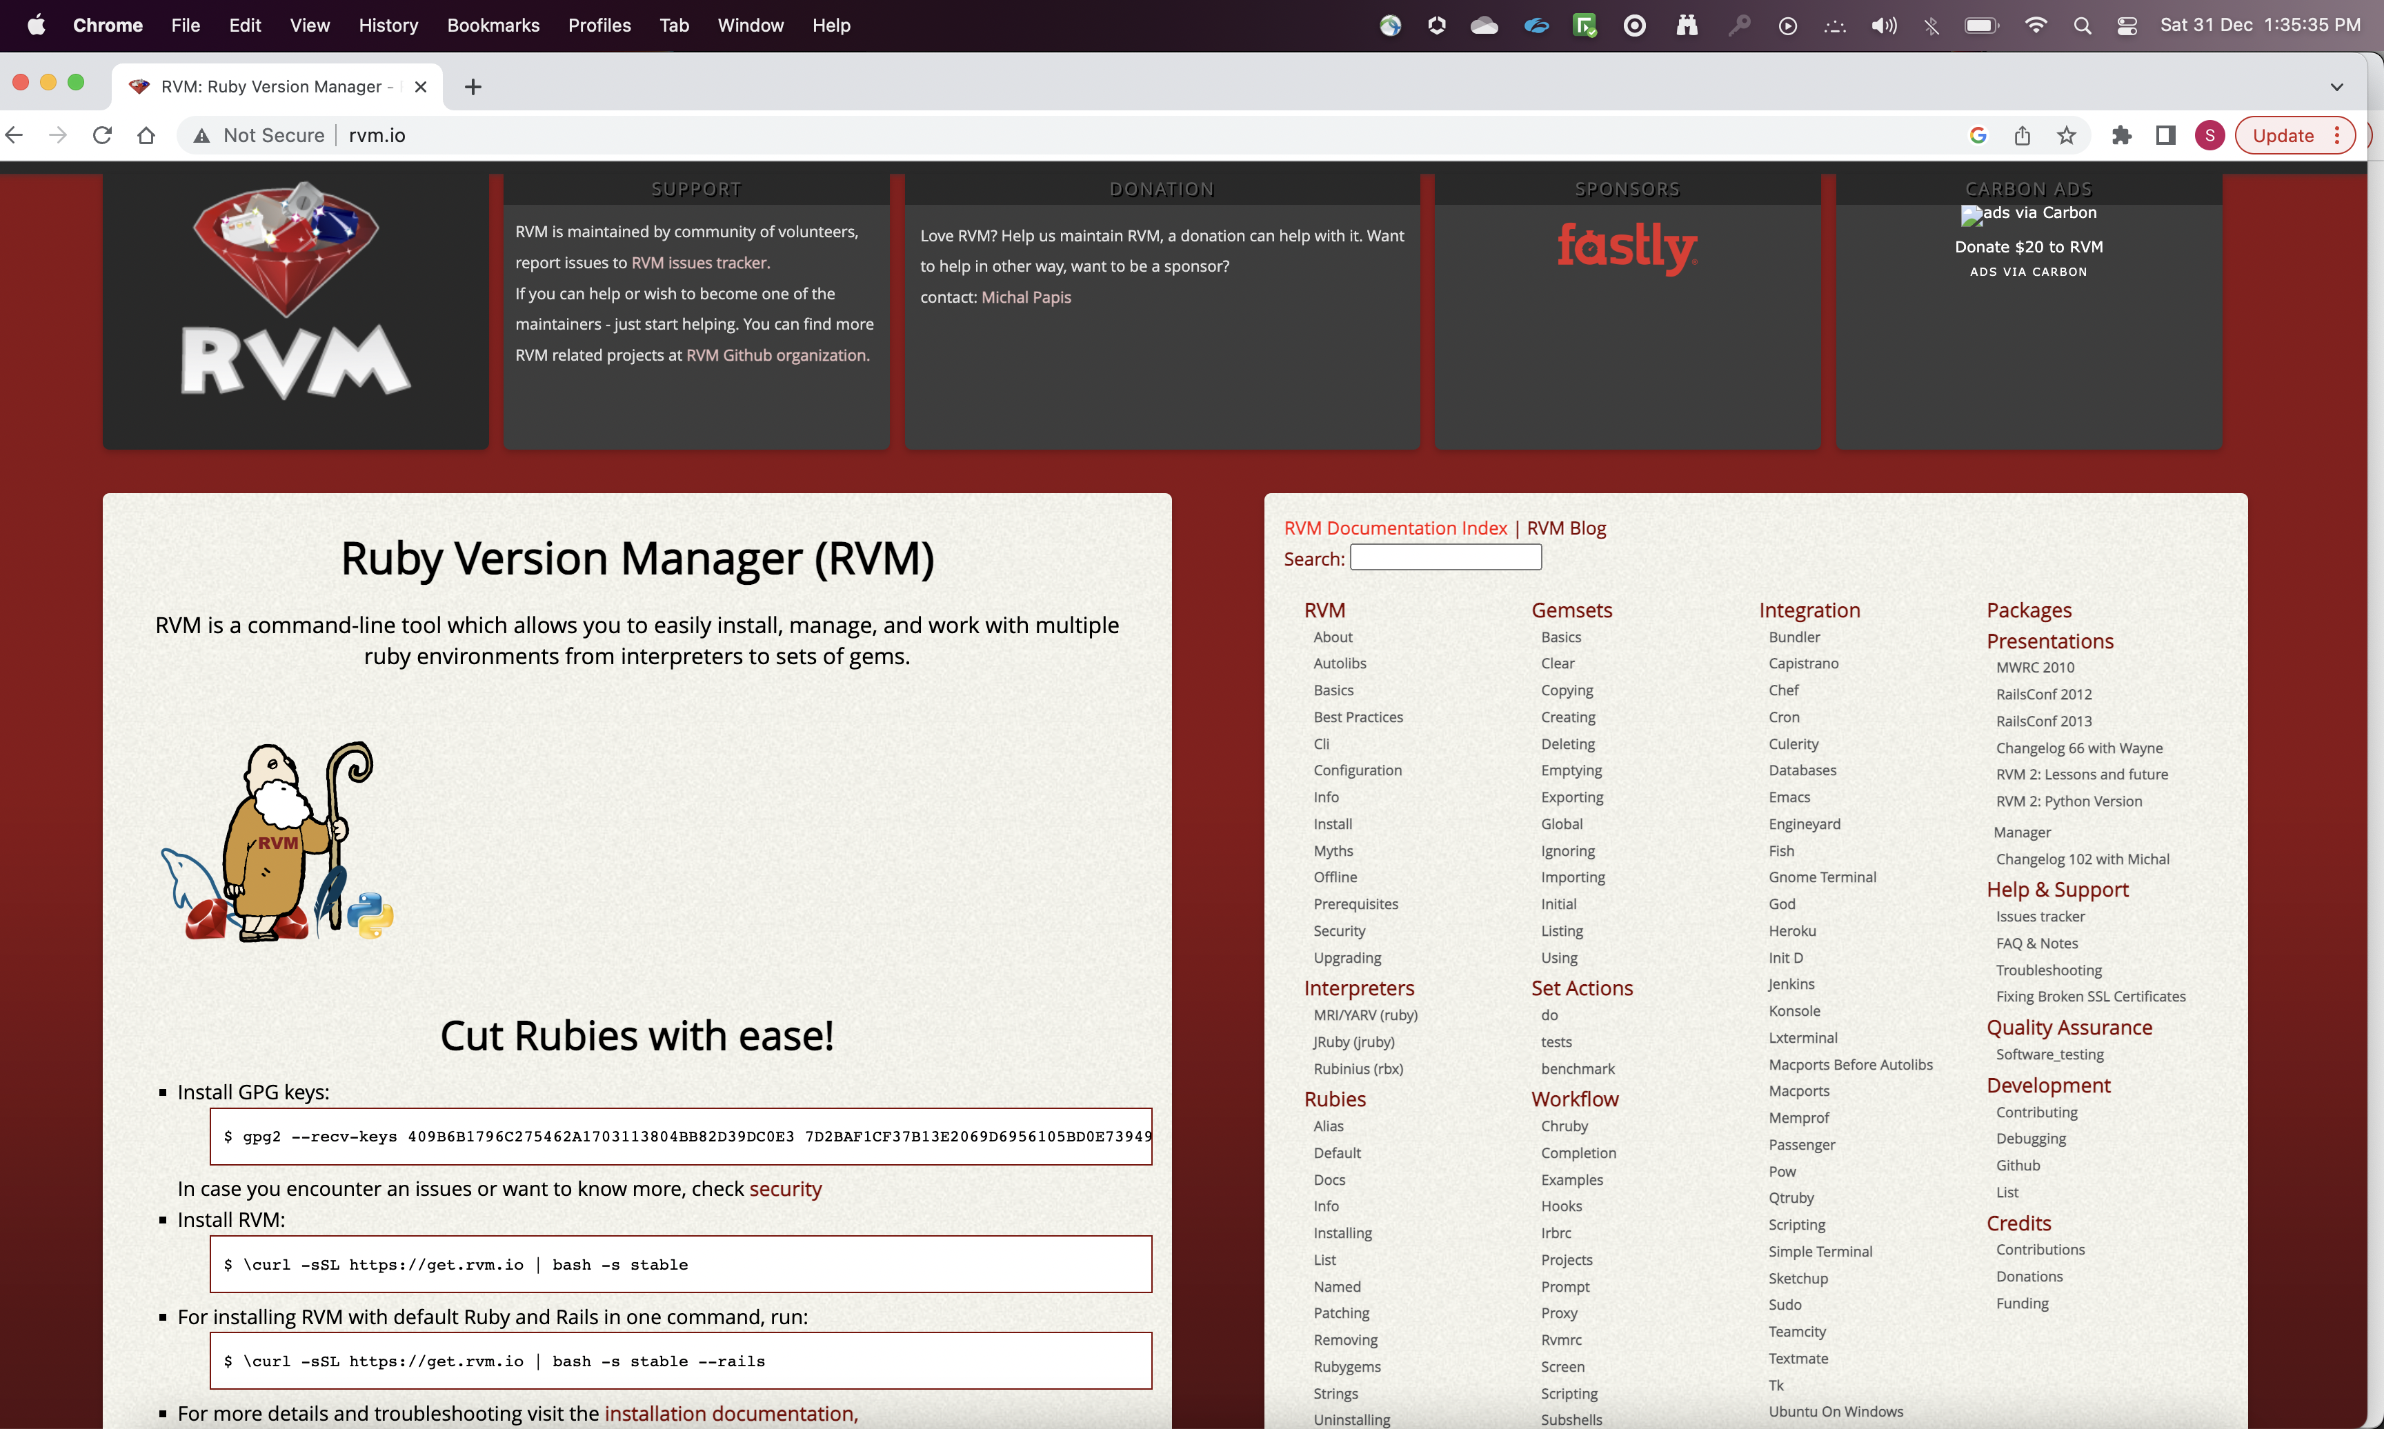This screenshot has width=2384, height=1429.
Task: Click the browser forward arrow
Action: tap(58, 136)
